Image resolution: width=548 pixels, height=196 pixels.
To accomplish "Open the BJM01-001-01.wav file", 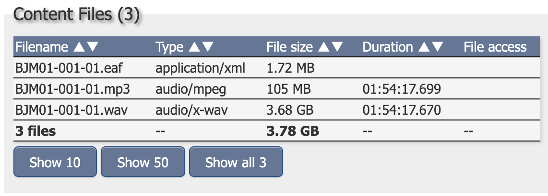I will (x=71, y=110).
